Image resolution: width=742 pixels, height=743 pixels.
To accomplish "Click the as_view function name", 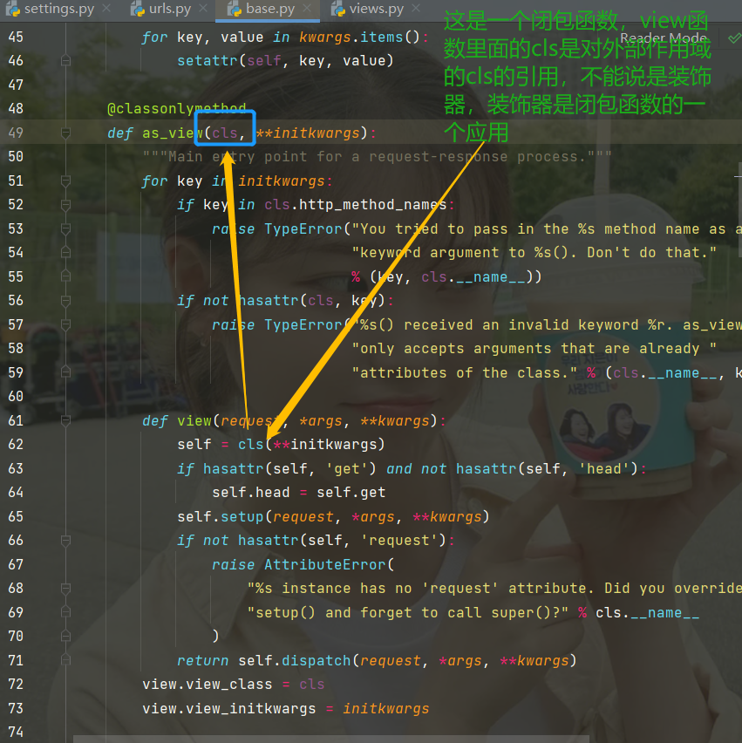I will pyautogui.click(x=173, y=133).
